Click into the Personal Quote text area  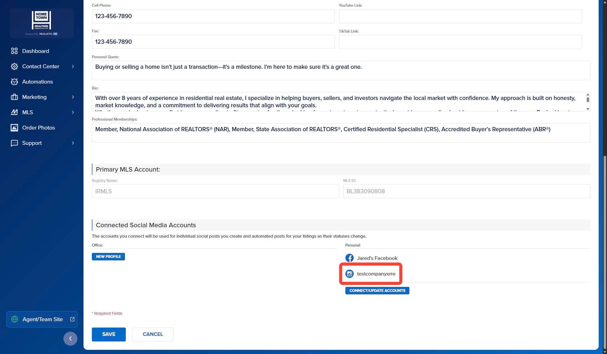coord(341,70)
